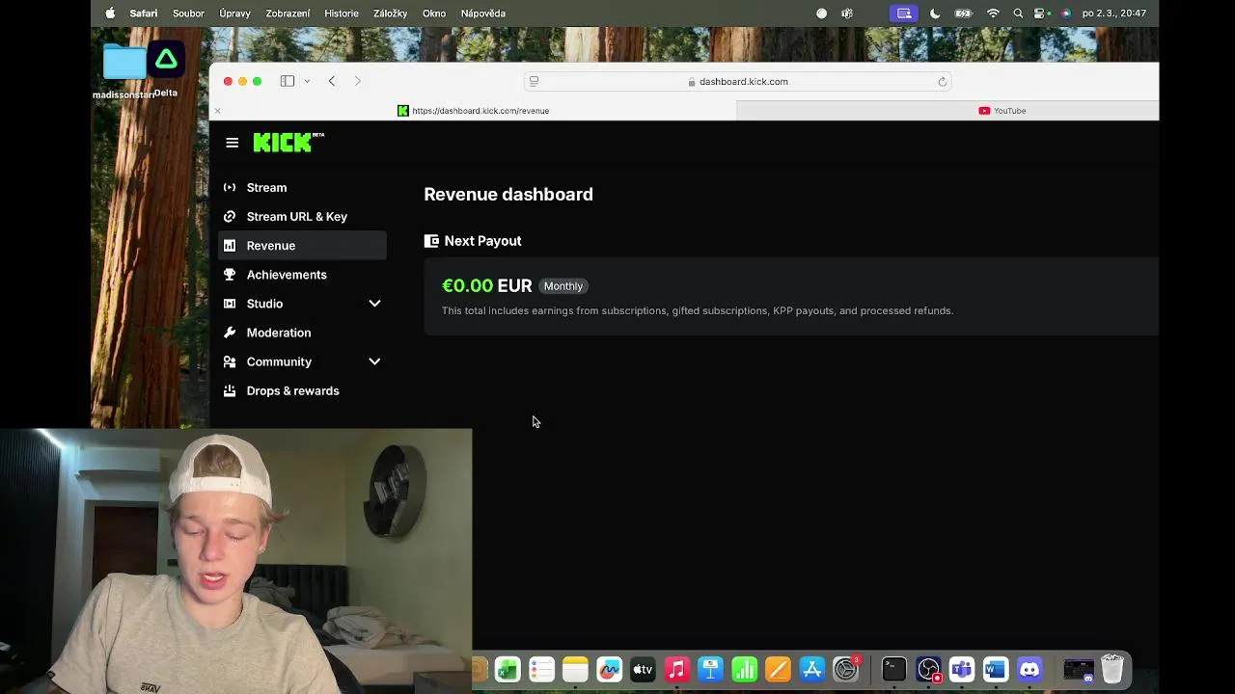Image resolution: width=1235 pixels, height=694 pixels.
Task: Open Music from the Dock
Action: click(x=676, y=669)
